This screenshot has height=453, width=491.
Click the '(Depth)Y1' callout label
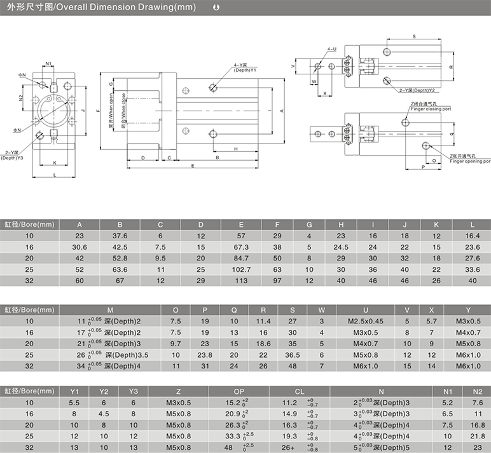tap(245, 70)
